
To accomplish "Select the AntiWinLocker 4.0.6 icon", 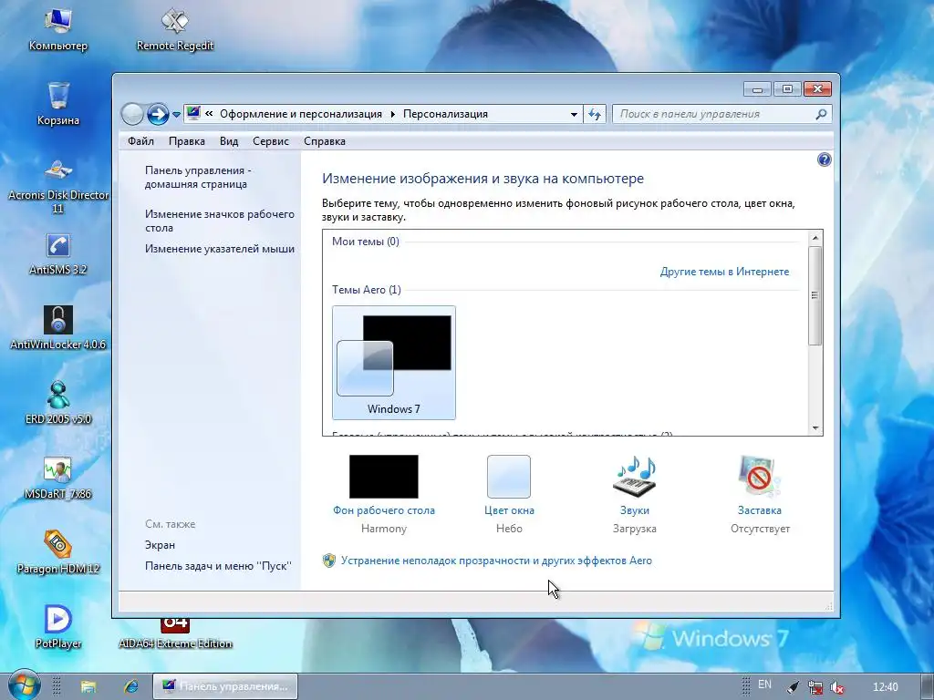I will tap(58, 328).
